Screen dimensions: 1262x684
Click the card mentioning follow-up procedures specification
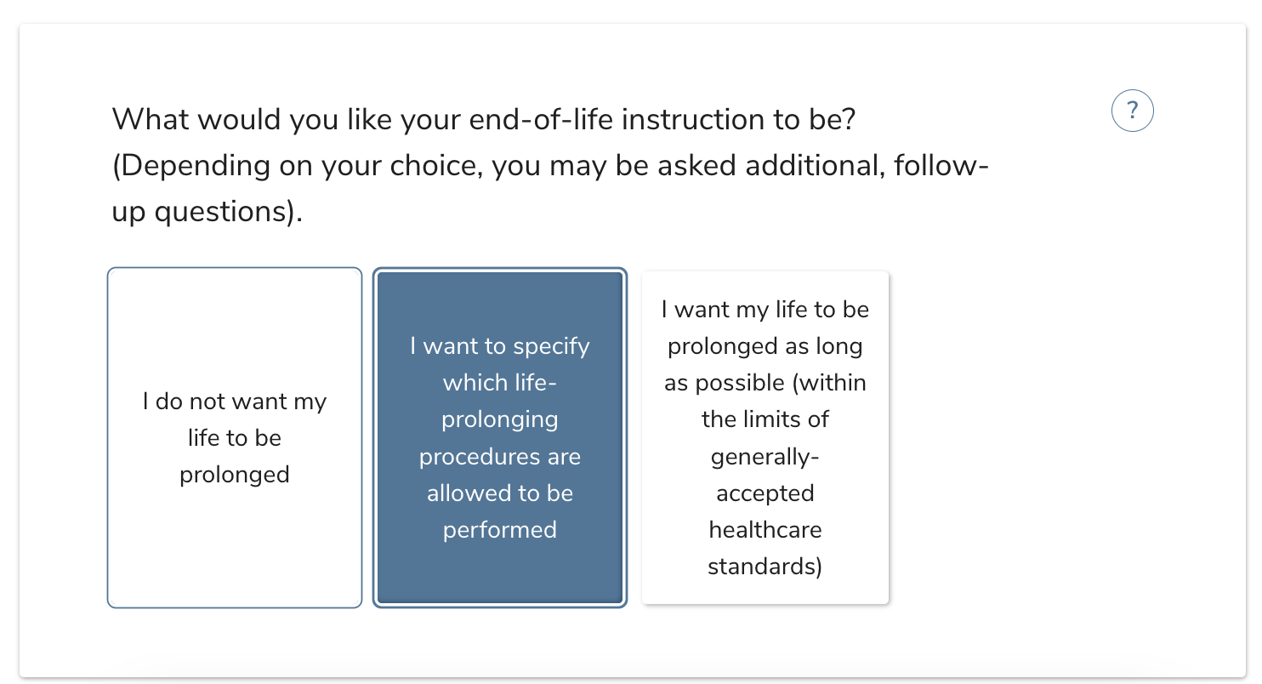tap(499, 437)
